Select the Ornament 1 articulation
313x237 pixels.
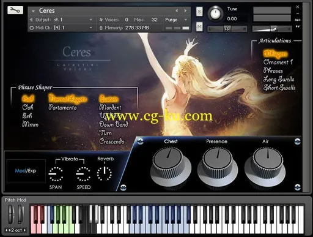[278, 62]
